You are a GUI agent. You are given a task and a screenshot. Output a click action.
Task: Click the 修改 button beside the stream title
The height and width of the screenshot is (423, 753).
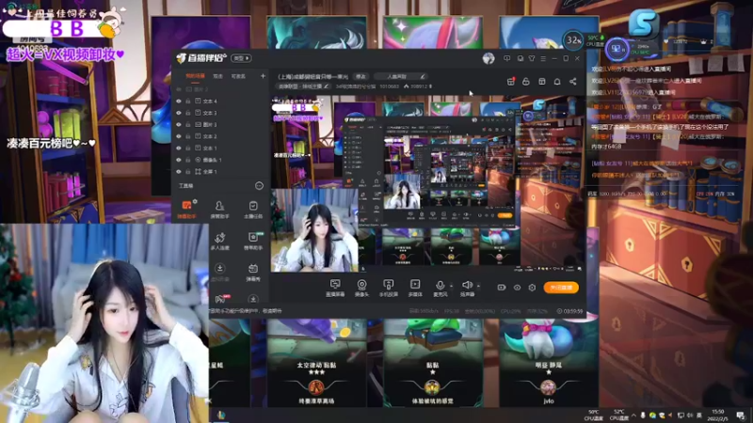(x=360, y=76)
